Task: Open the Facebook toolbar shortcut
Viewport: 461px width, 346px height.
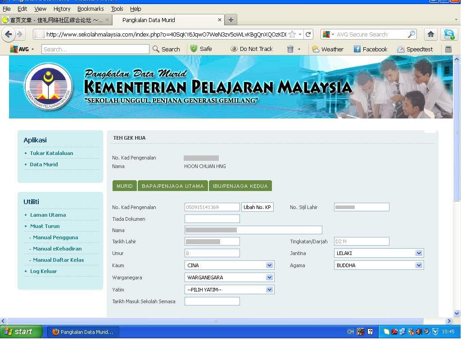Action: click(x=370, y=49)
